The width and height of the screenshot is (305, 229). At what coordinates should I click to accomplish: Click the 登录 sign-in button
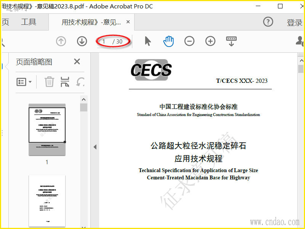pyautogui.click(x=294, y=23)
